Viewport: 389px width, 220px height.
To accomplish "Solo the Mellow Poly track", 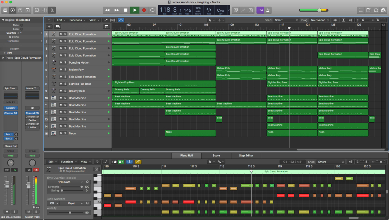I will (x=65, y=70).
